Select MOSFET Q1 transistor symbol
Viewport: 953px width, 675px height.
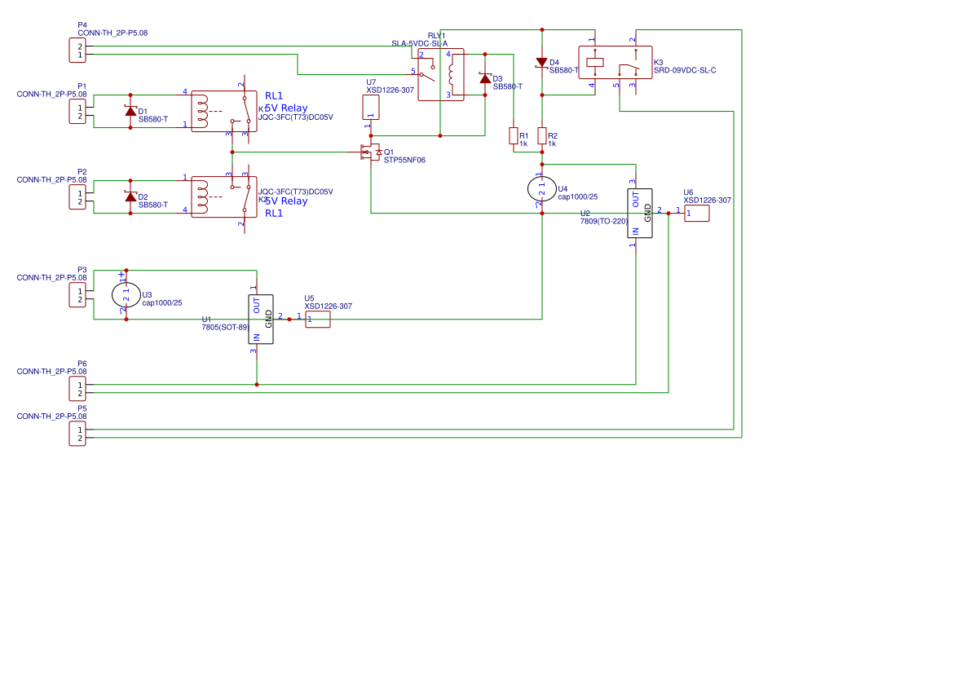[372, 152]
